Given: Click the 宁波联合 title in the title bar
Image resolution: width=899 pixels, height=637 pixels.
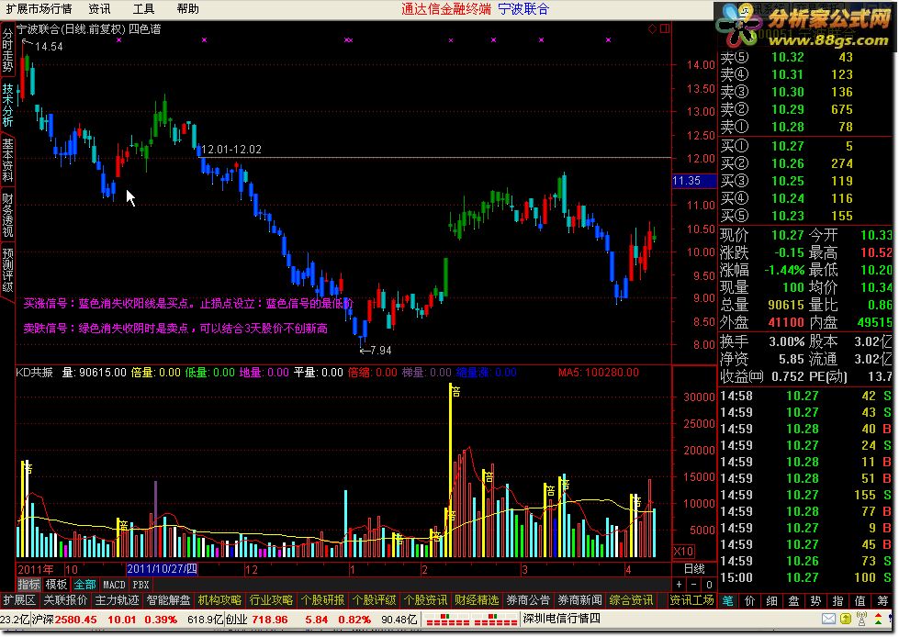Looking at the screenshot, I should click(x=523, y=8).
